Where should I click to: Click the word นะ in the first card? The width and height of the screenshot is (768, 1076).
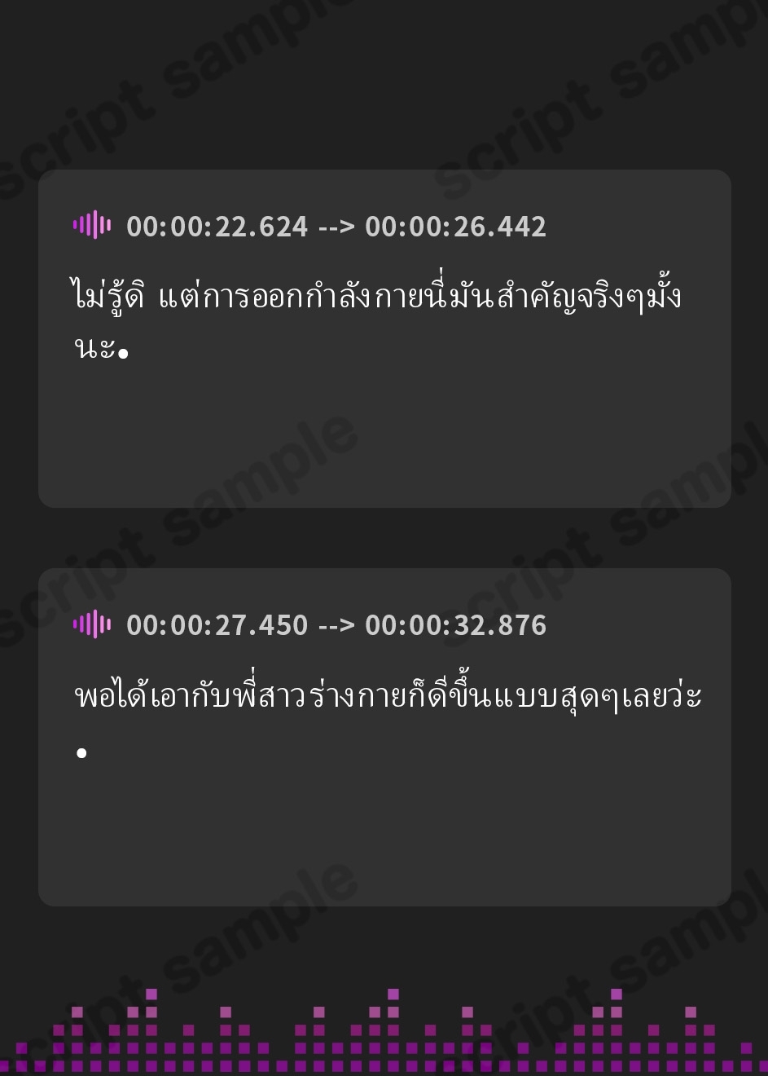tap(94, 349)
